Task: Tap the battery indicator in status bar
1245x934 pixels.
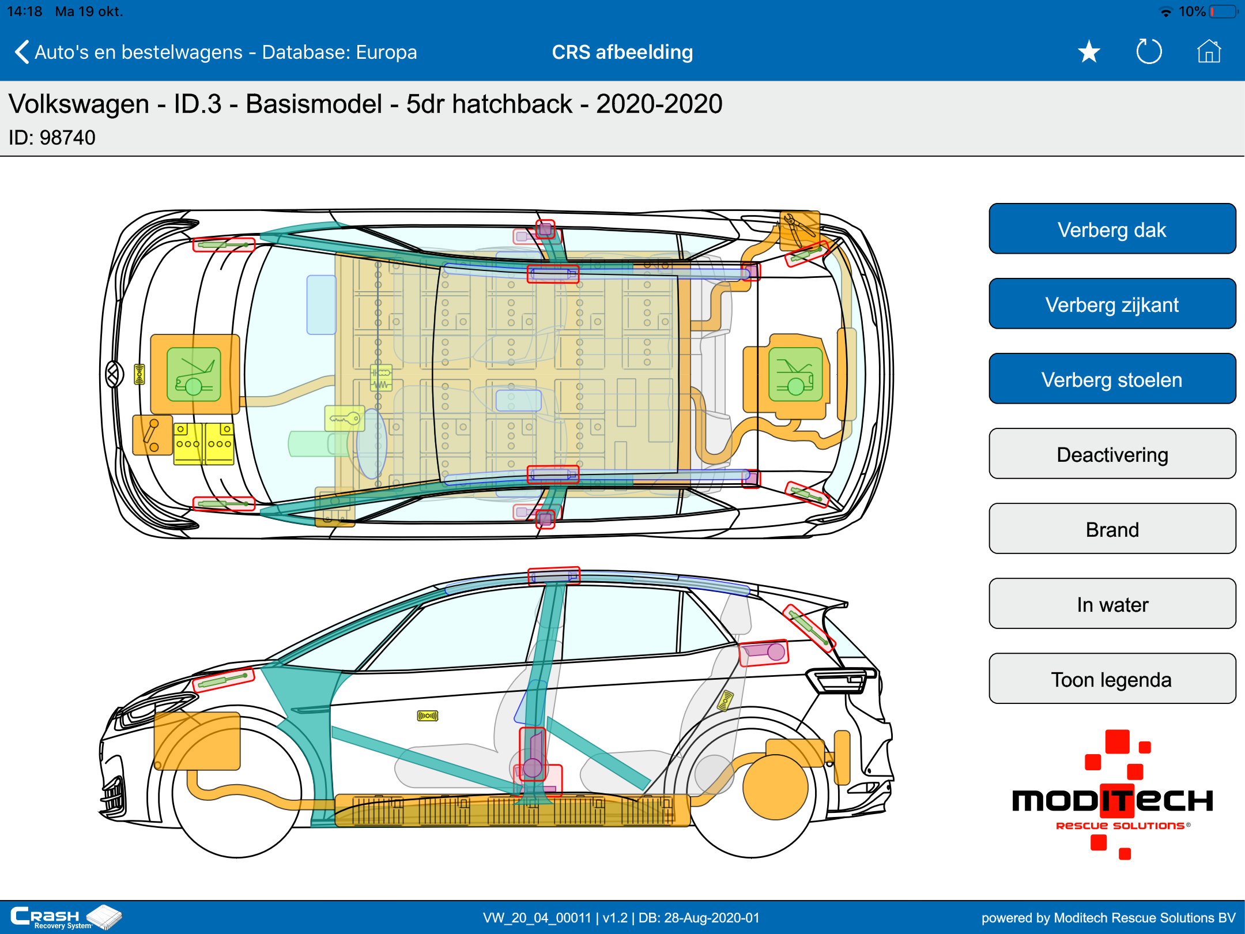Action: coord(1223,12)
